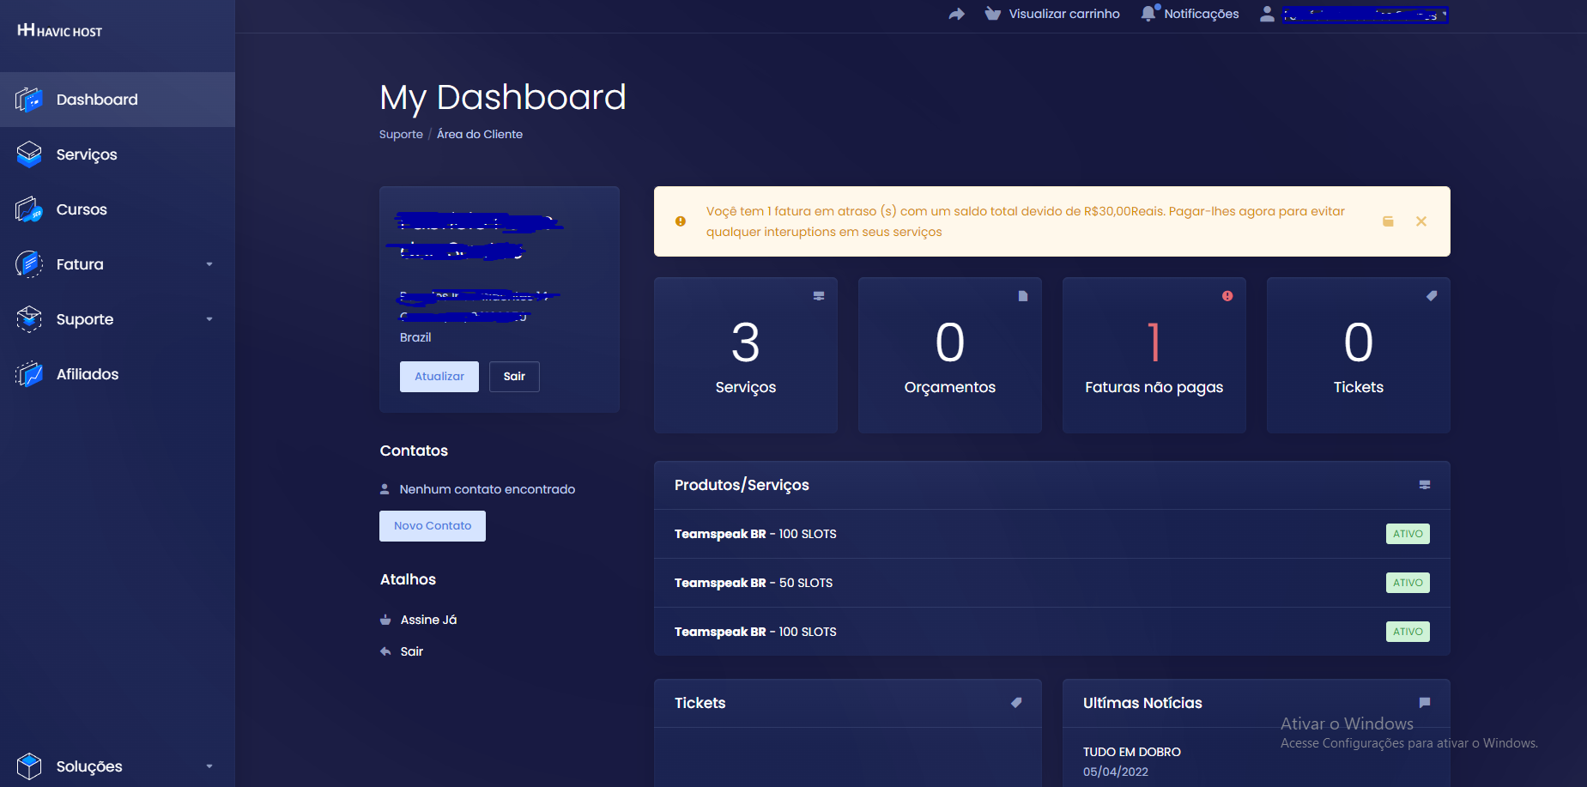The height and width of the screenshot is (787, 1587).
Task: Open Soluções menu item
Action: point(118,766)
